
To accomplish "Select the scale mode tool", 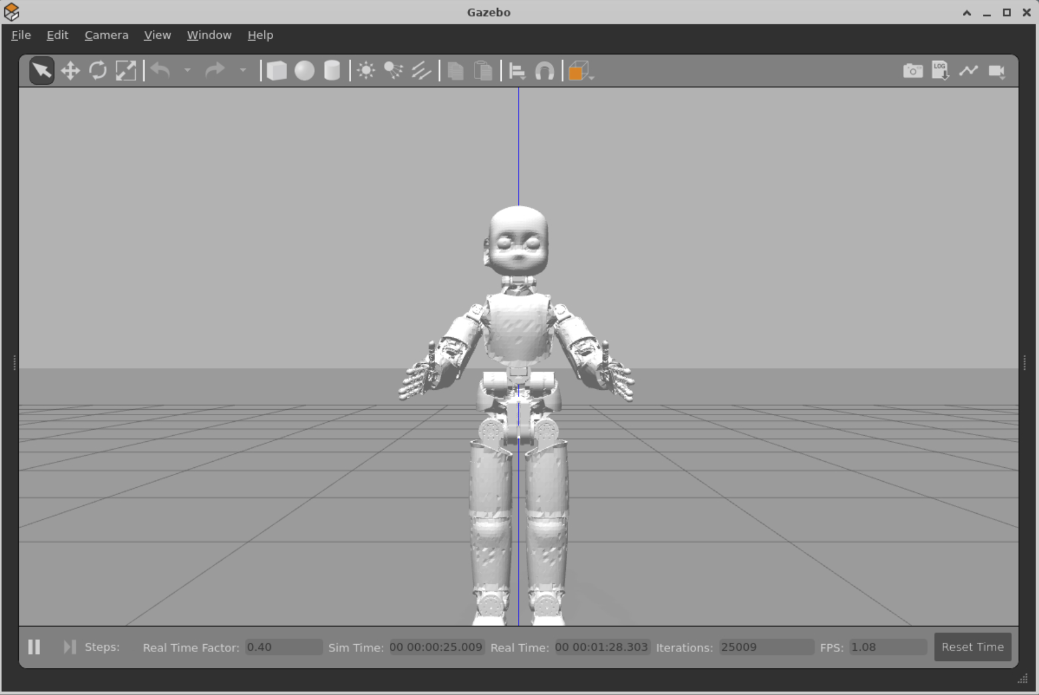I will (x=126, y=71).
